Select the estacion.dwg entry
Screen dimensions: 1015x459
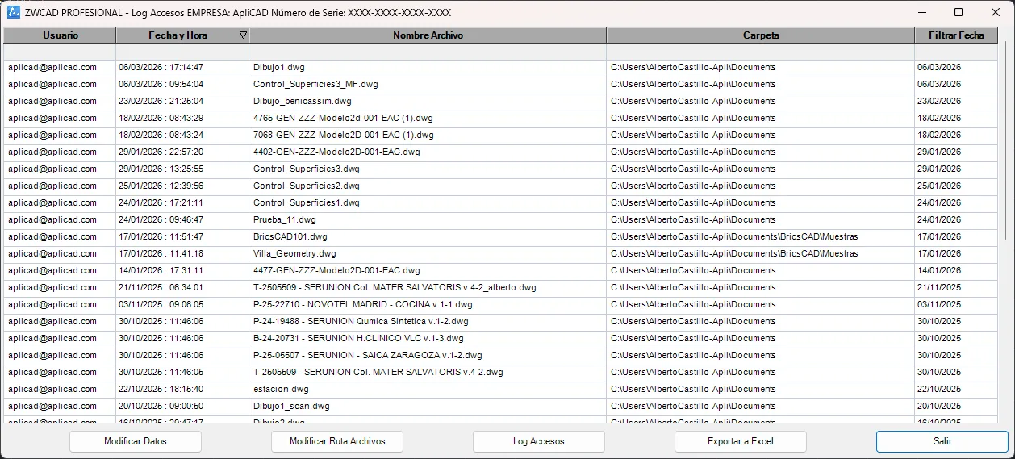pyautogui.click(x=281, y=389)
